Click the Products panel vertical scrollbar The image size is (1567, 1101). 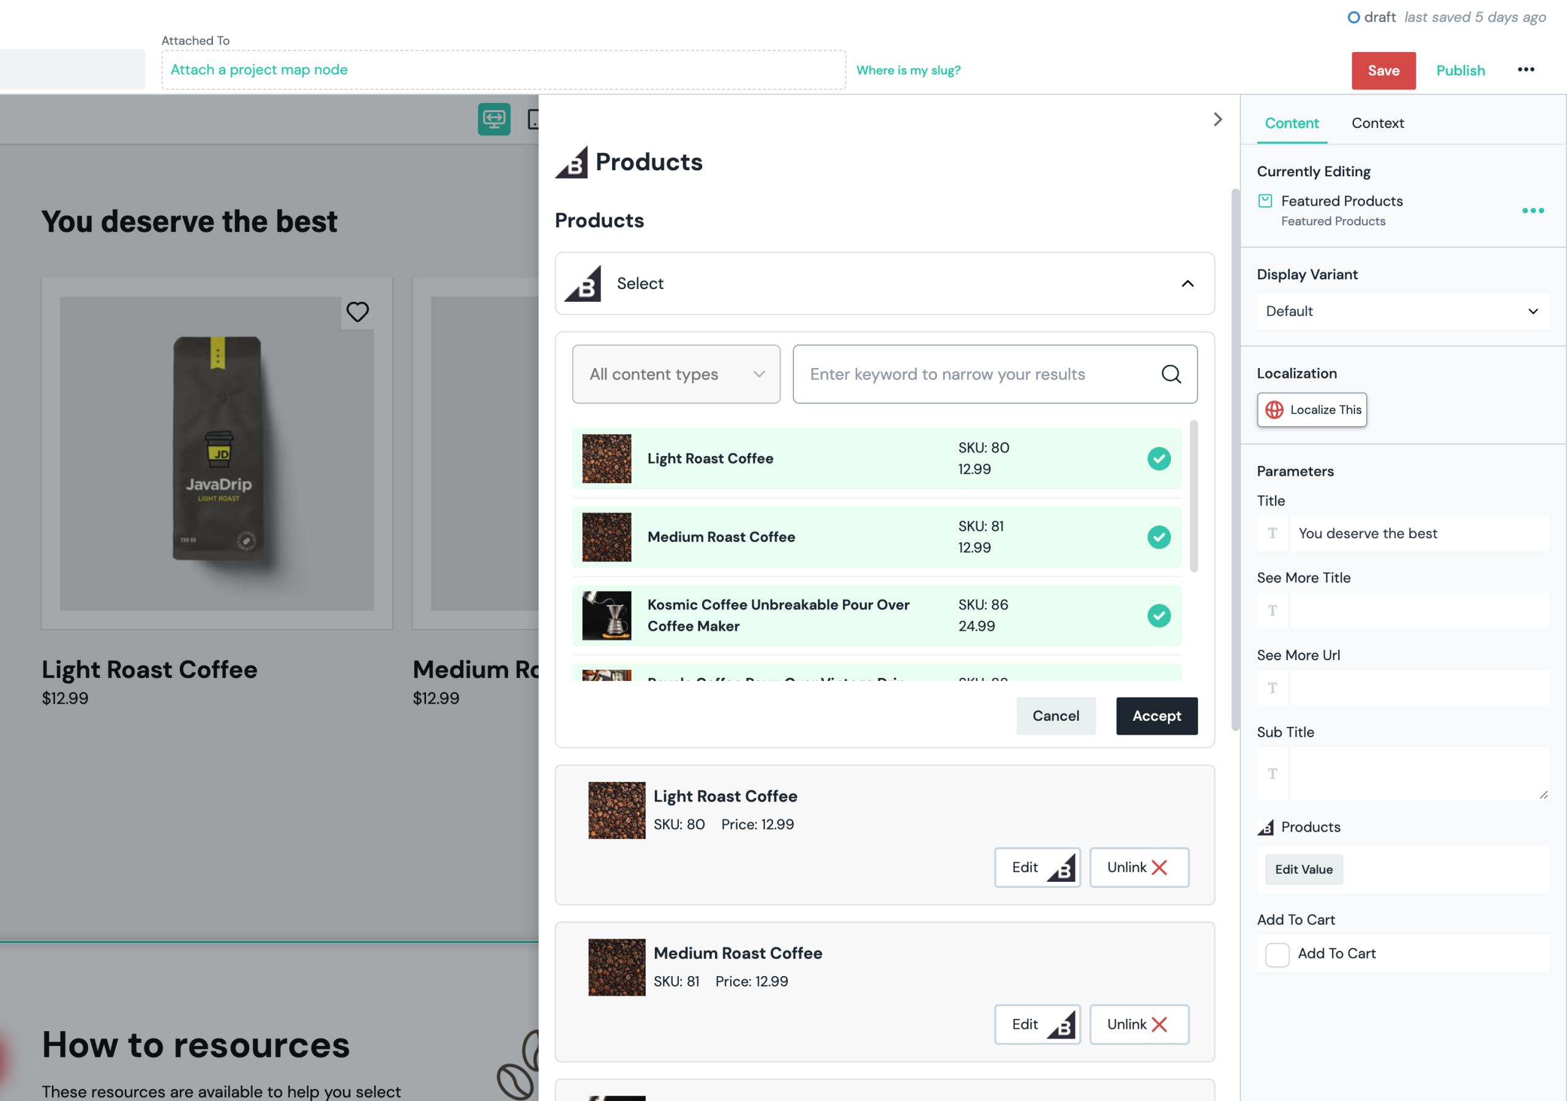tap(1235, 459)
